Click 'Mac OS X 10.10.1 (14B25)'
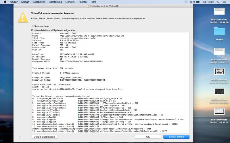This screenshot has height=143, width=230. coord(74,57)
